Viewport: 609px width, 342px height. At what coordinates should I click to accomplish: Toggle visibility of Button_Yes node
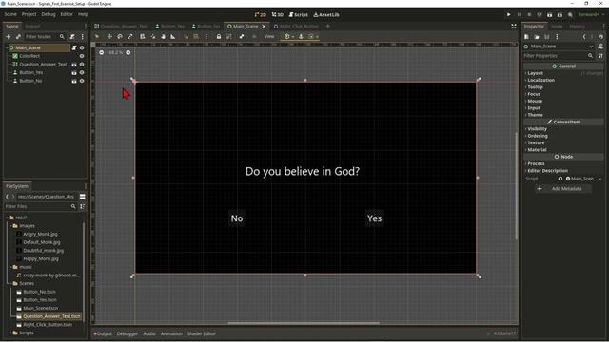(x=82, y=72)
